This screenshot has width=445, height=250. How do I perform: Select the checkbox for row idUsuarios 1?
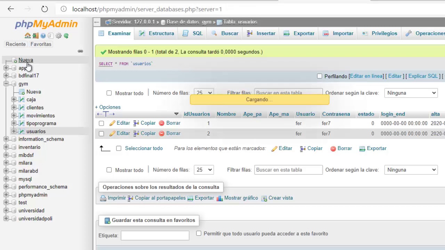(101, 123)
